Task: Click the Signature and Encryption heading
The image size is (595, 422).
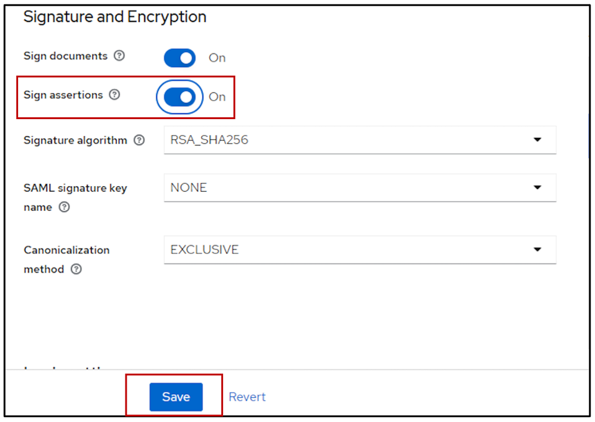Action: 115,17
